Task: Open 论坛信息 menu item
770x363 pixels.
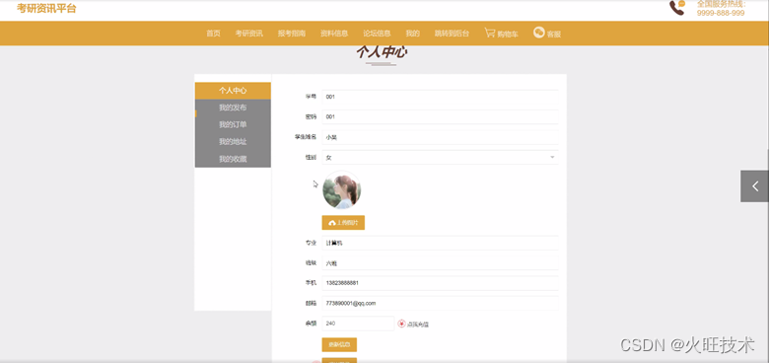Action: (378, 34)
